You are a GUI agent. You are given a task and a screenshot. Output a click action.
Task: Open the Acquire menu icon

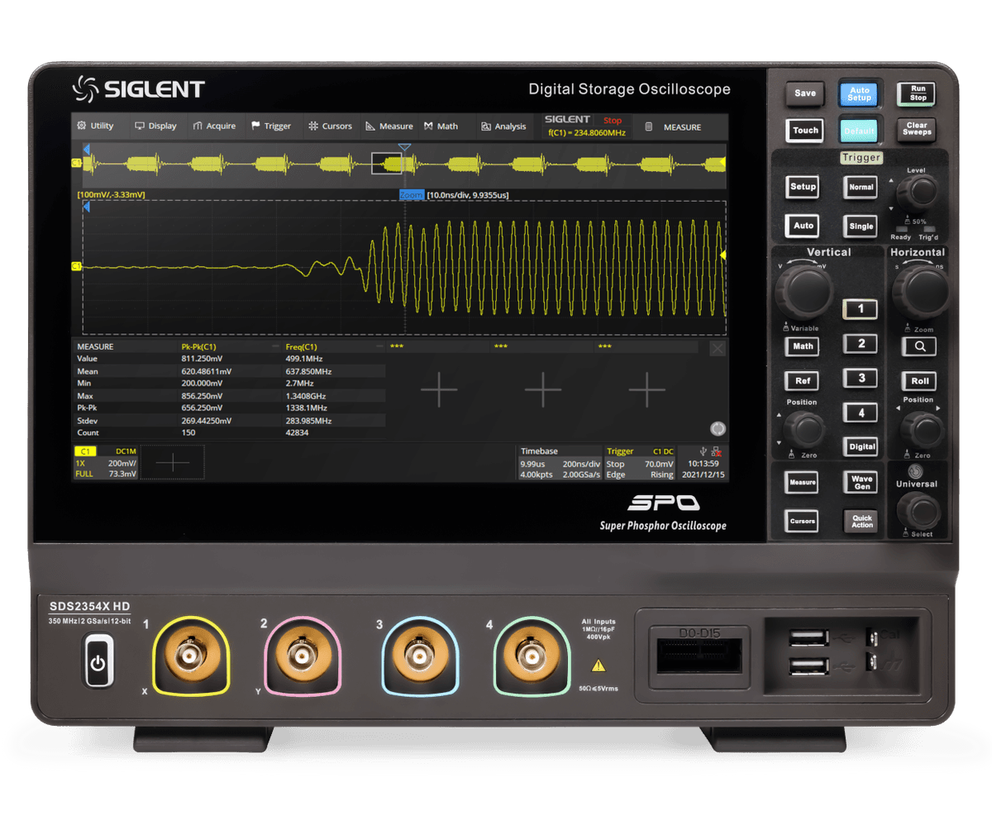200,126
